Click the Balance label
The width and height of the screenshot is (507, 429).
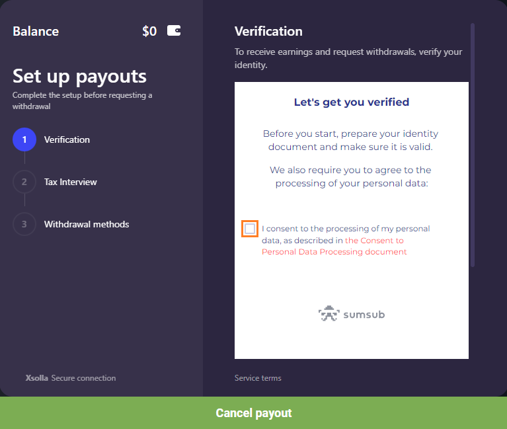tap(36, 31)
